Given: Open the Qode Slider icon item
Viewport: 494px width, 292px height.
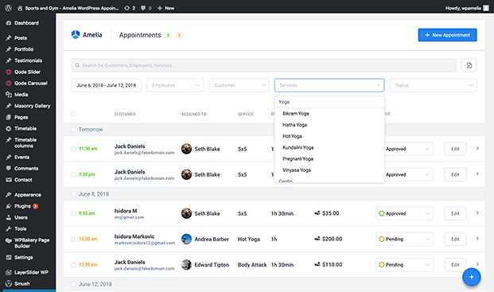Looking at the screenshot, I should [x=28, y=72].
